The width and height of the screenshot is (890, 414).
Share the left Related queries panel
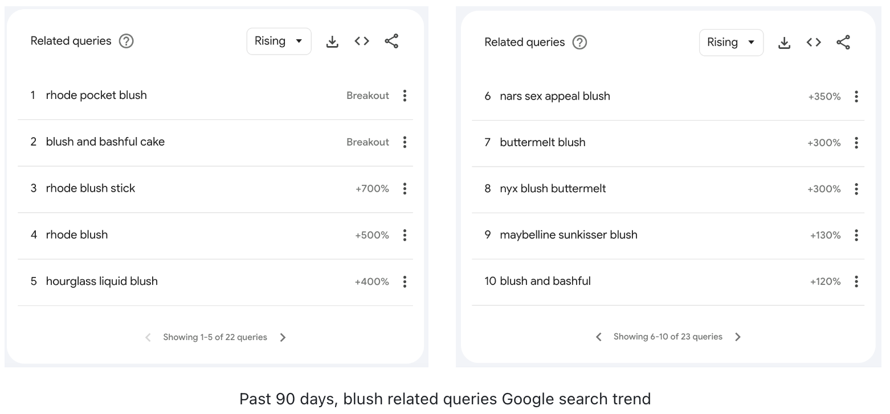(391, 41)
